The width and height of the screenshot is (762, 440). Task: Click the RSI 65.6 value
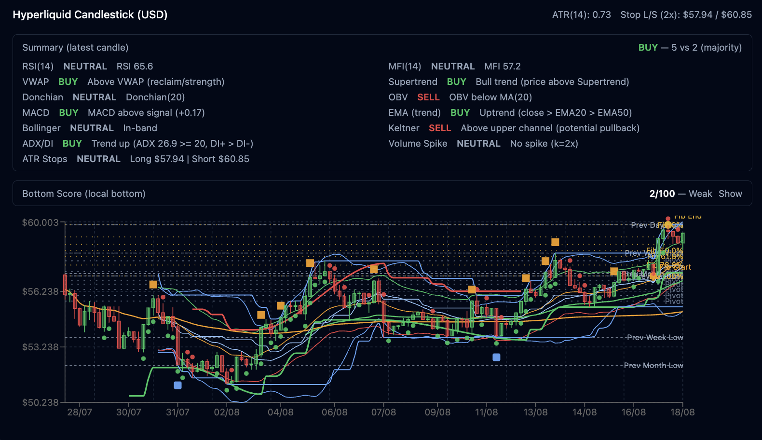pos(135,66)
